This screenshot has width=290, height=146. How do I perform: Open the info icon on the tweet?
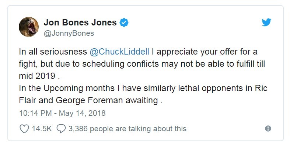268,128
